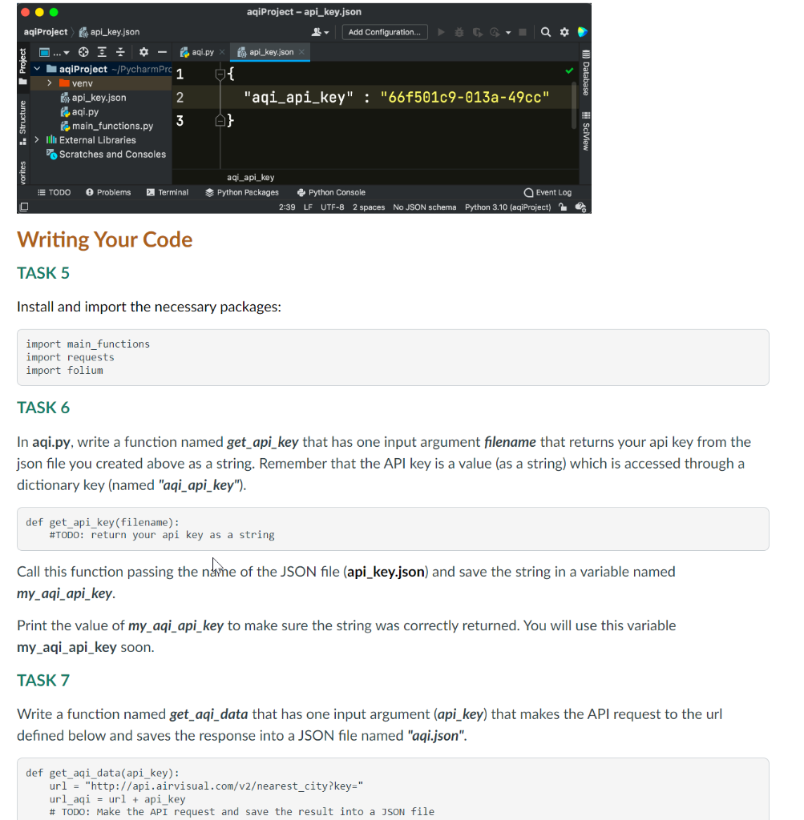This screenshot has height=820, width=804.
Task: Toggle the read-only lock in the status bar
Action: click(x=564, y=206)
